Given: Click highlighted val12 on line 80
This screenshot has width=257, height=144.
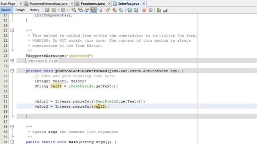Looking at the screenshot, I should (x=56, y=86).
